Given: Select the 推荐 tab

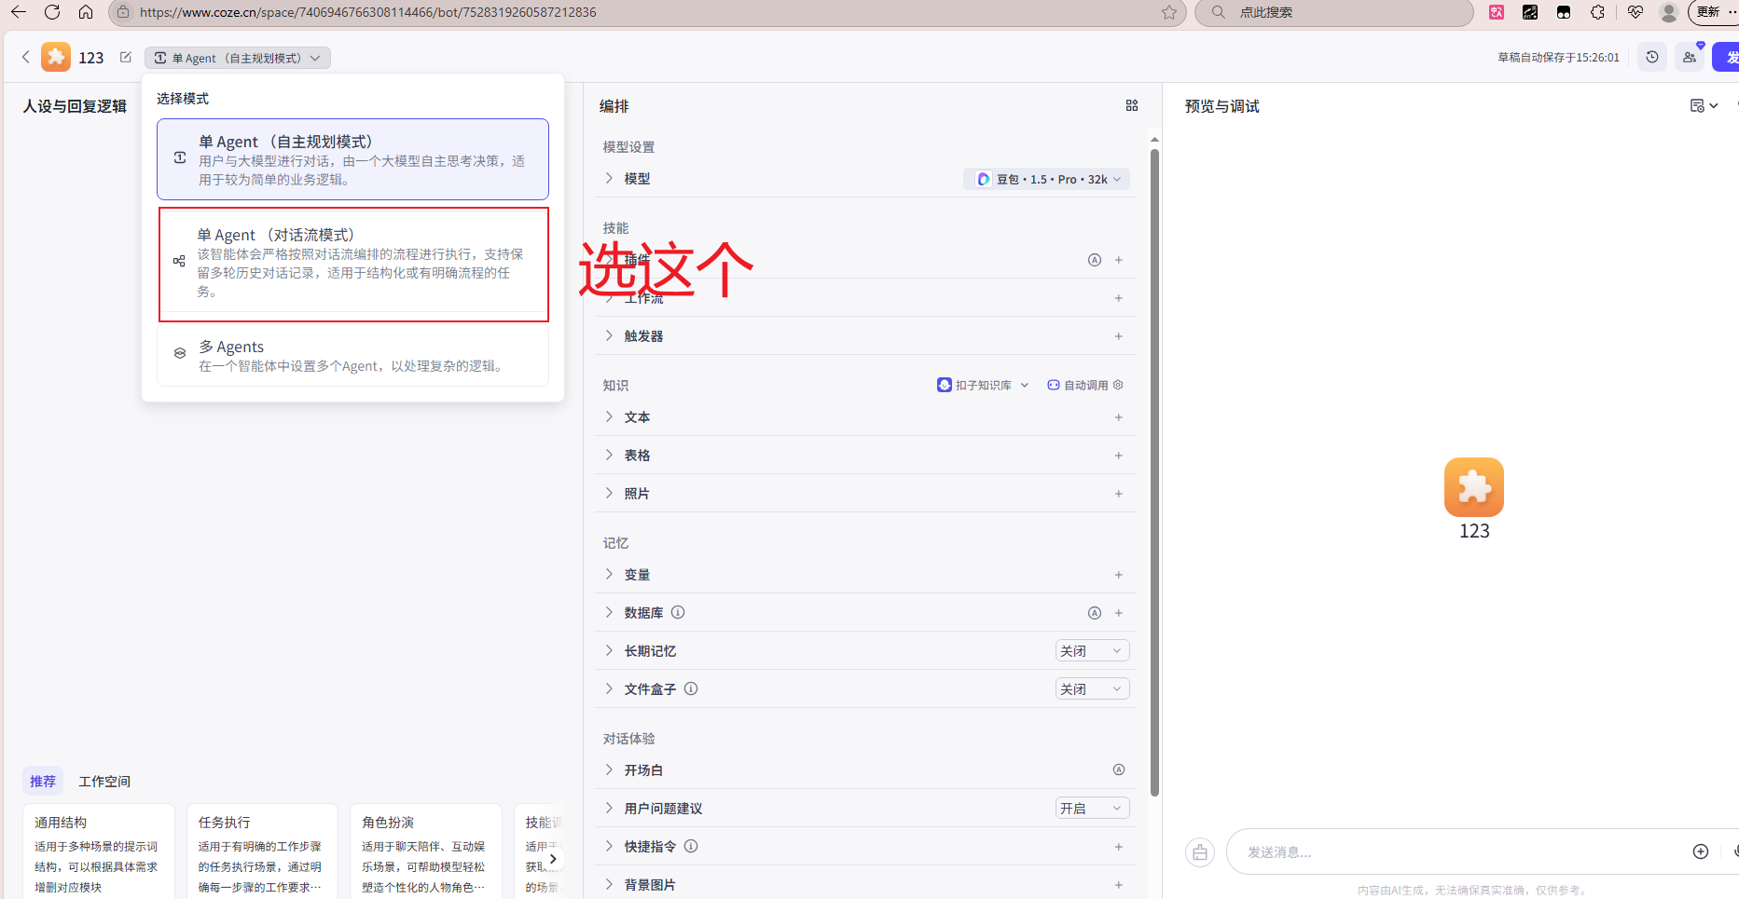Looking at the screenshot, I should click(x=43, y=782).
